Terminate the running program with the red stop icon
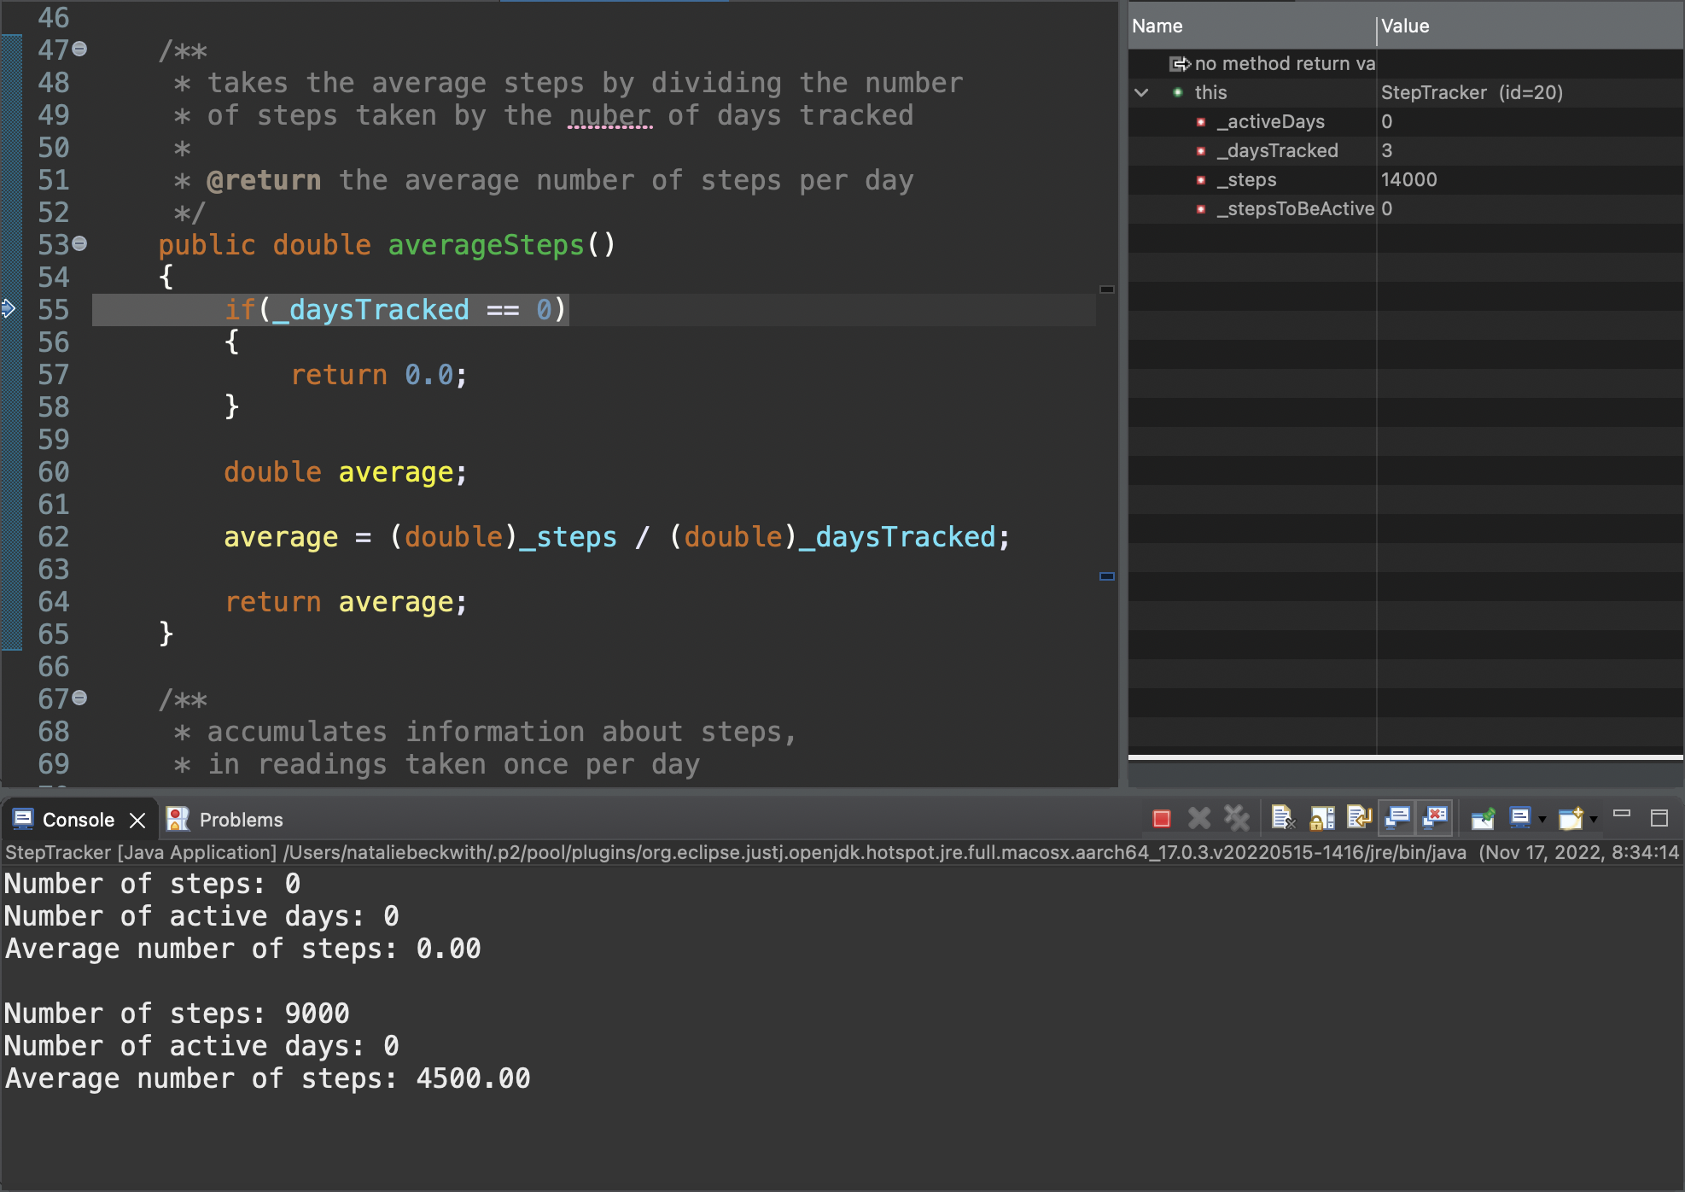Image resolution: width=1685 pixels, height=1192 pixels. click(x=1161, y=819)
